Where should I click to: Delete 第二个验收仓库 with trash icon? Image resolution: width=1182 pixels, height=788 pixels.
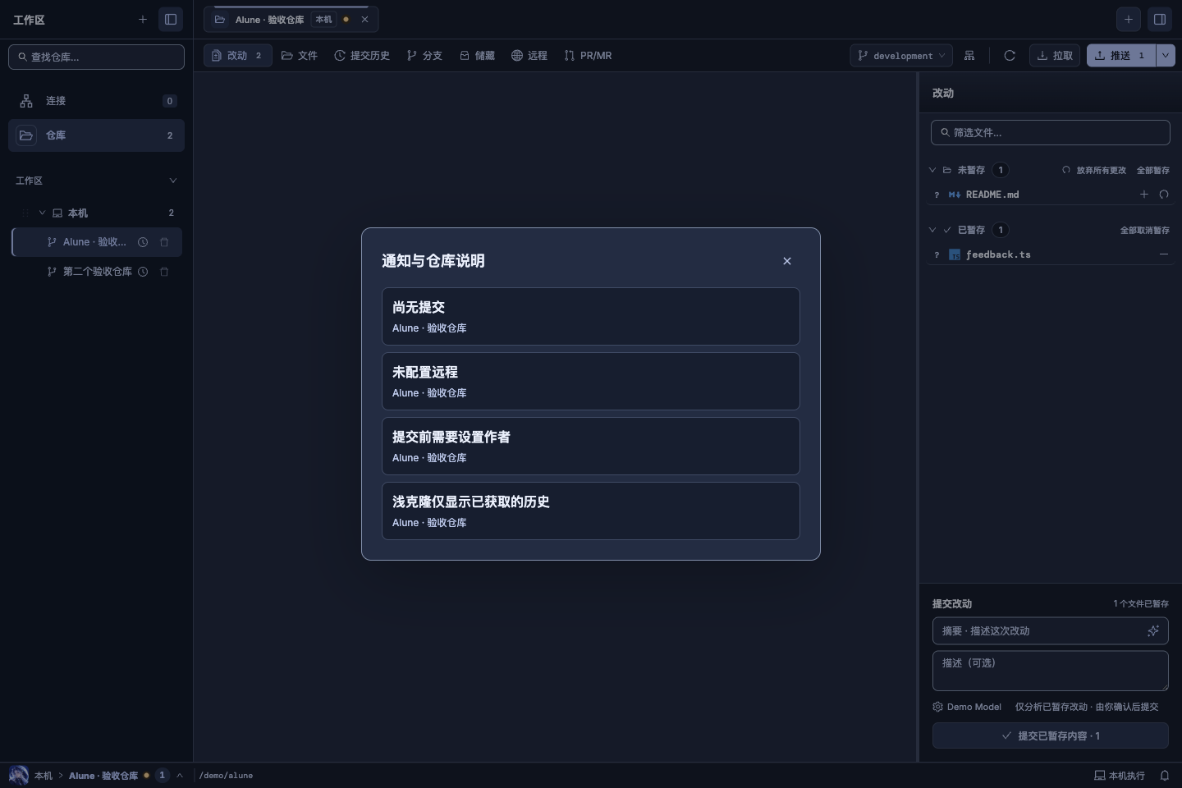pos(164,272)
